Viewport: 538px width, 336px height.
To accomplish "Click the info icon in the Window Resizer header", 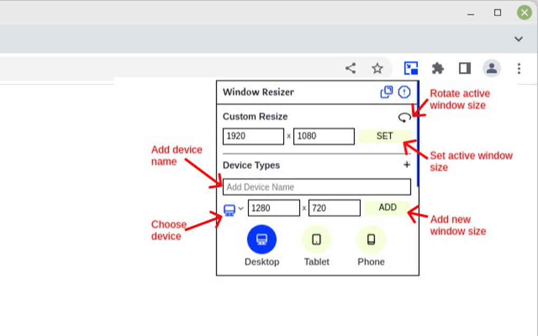I will [x=403, y=92].
